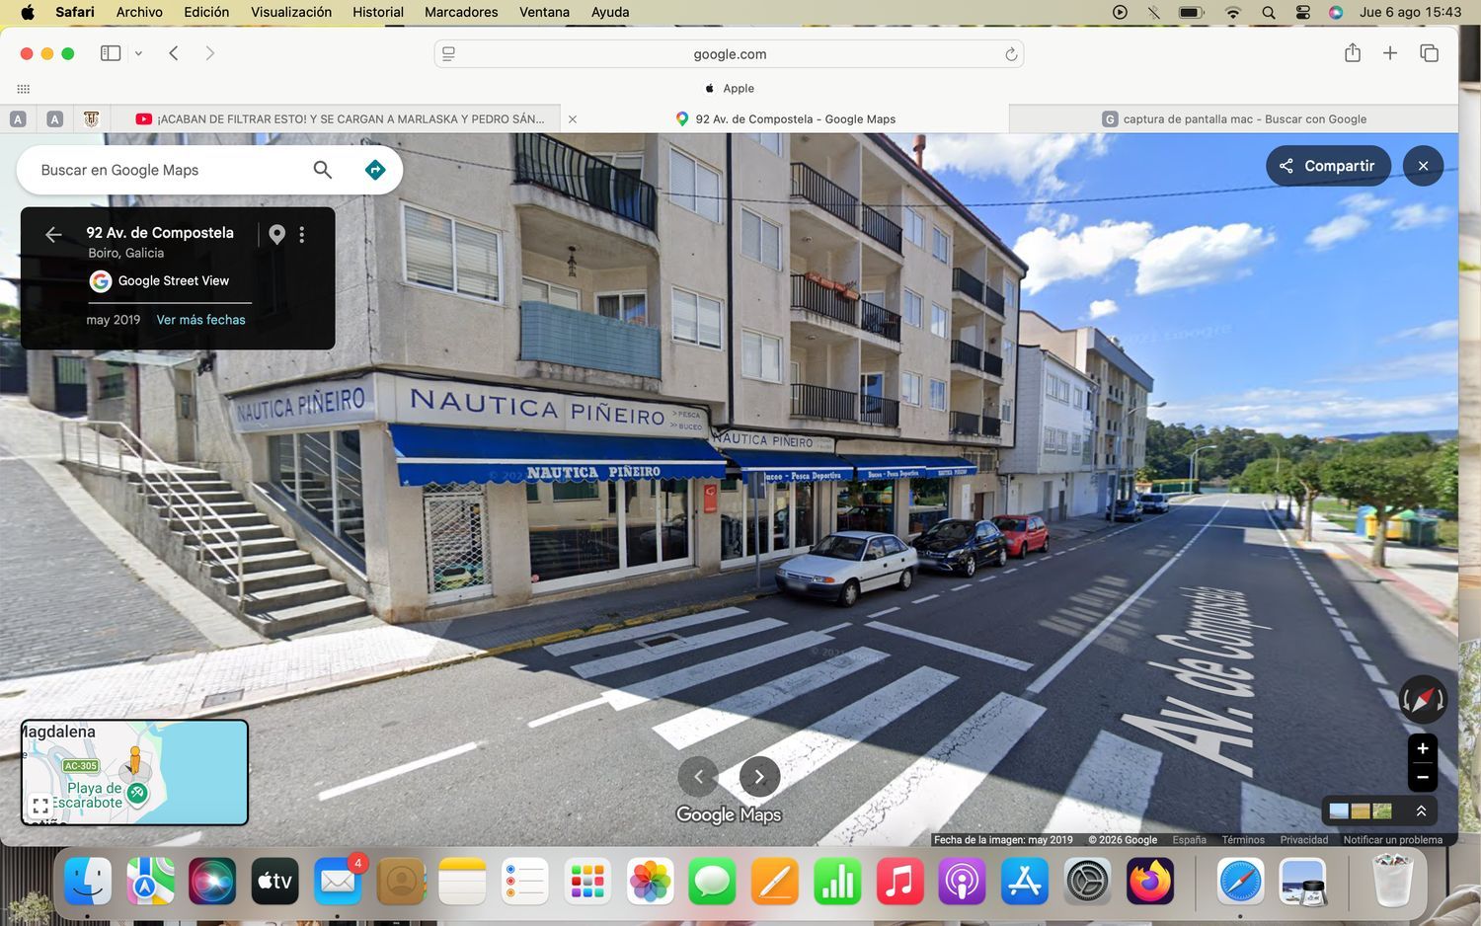Open the Archivo menu

coord(139,12)
